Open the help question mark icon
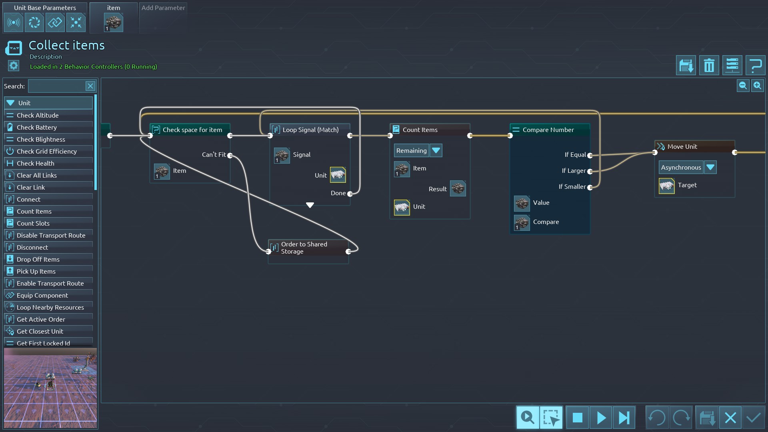Screen dimensions: 768x432 click(x=755, y=66)
